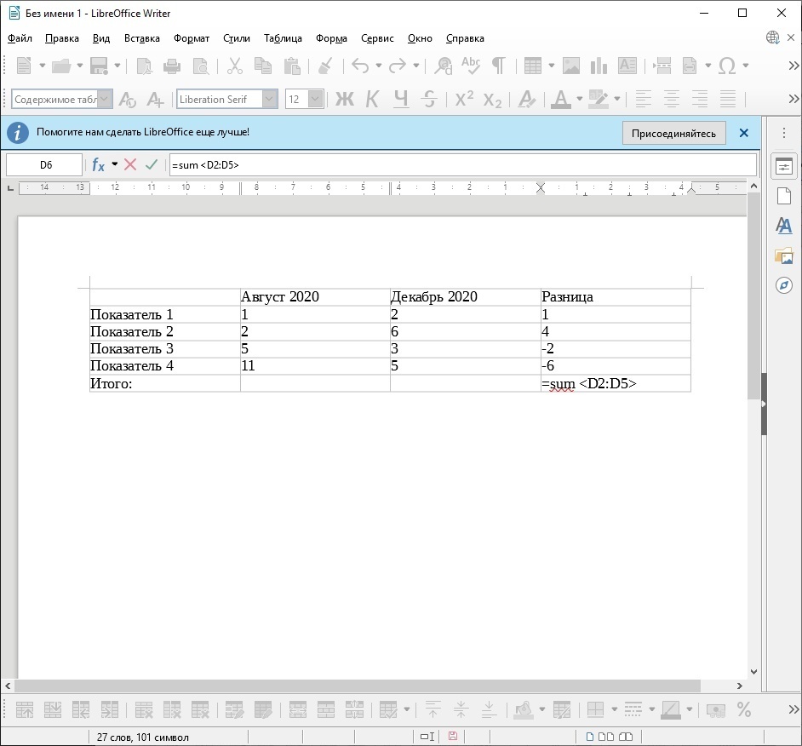Toggle bold formatting (Ж button)
This screenshot has height=746, width=802.
click(344, 100)
